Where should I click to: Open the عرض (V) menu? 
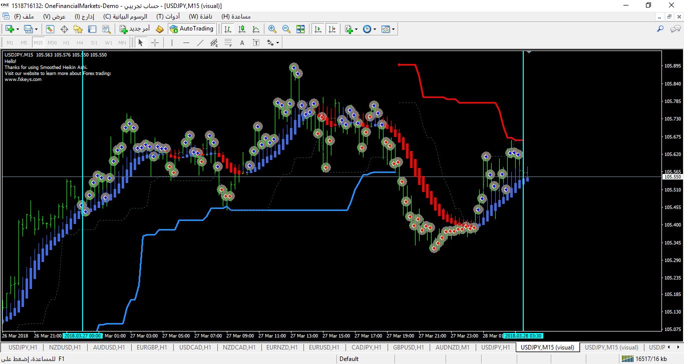click(55, 16)
